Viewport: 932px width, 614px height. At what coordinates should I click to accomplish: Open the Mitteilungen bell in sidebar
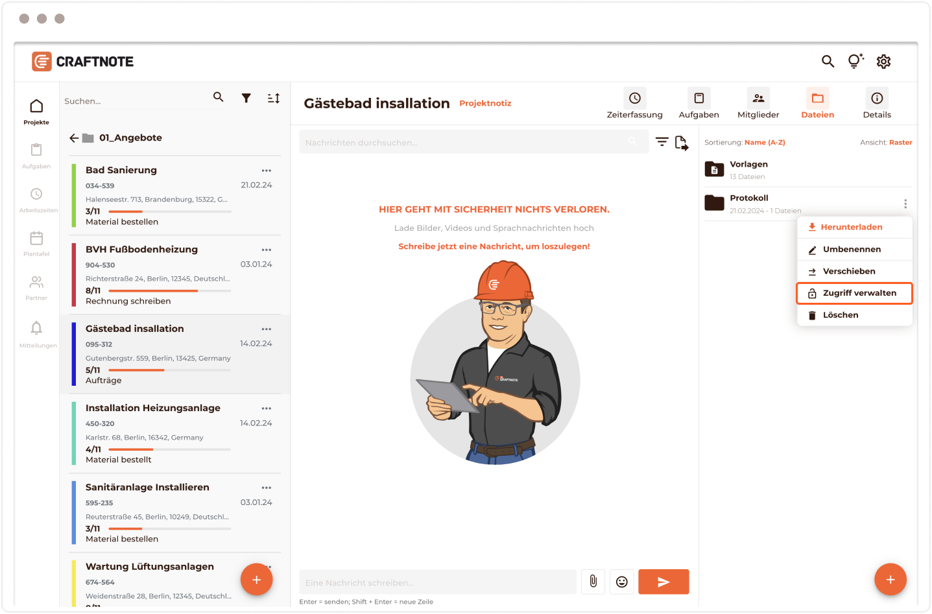pos(36,329)
